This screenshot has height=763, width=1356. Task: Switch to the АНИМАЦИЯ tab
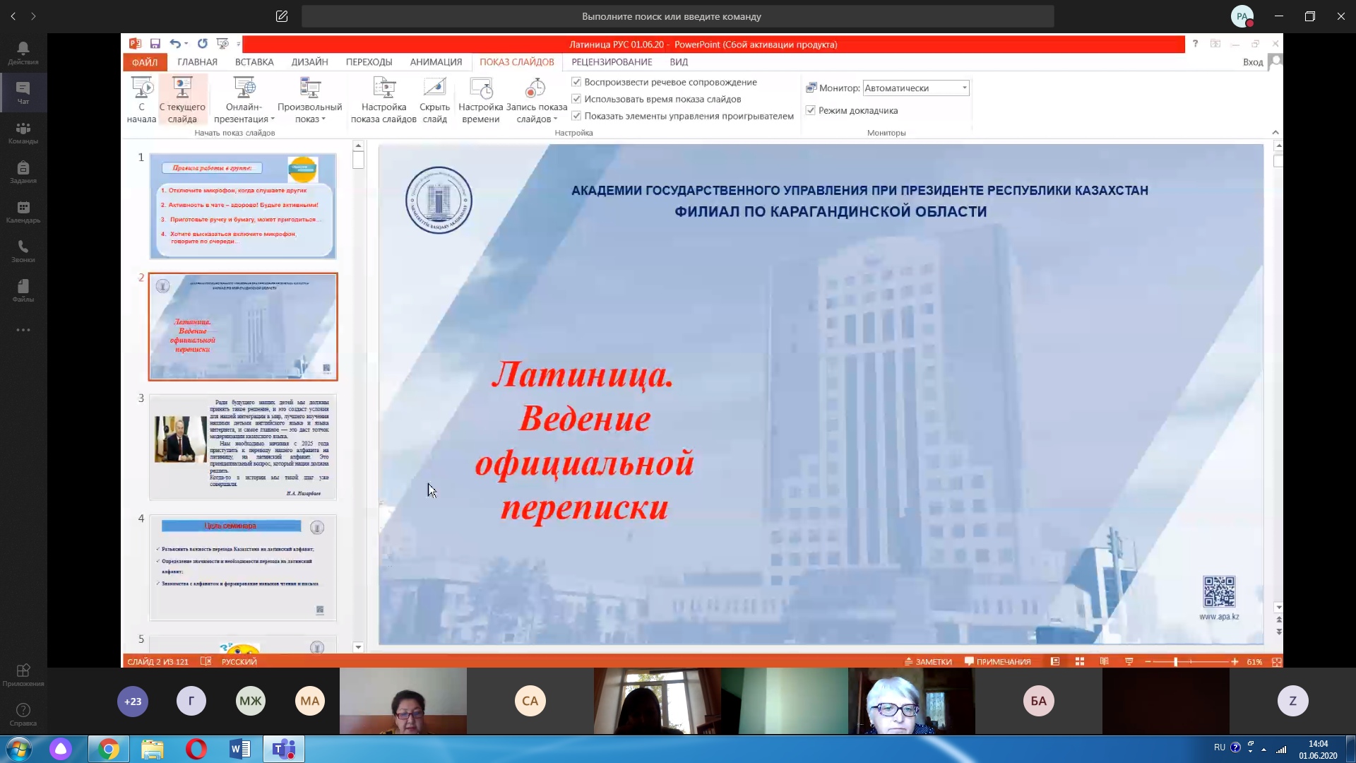click(x=436, y=62)
